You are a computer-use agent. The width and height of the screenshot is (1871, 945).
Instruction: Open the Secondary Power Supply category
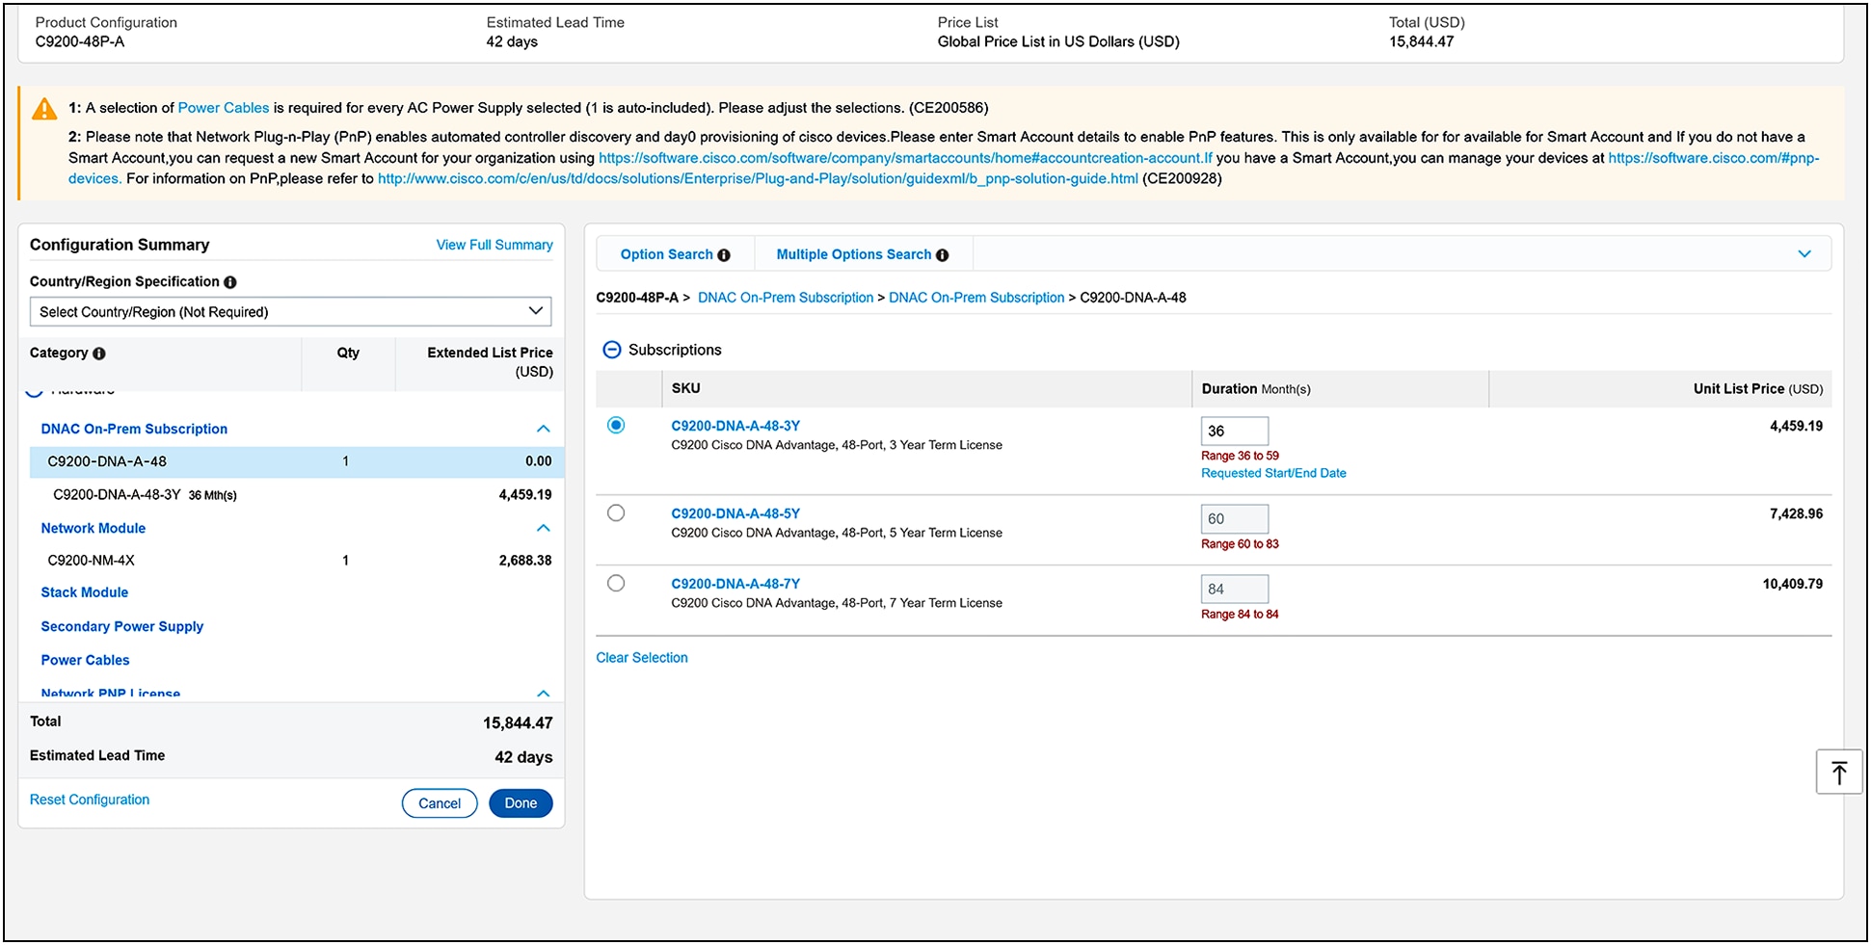(122, 626)
